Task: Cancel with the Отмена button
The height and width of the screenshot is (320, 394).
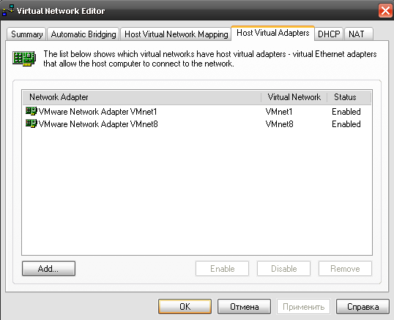Action: (245, 306)
